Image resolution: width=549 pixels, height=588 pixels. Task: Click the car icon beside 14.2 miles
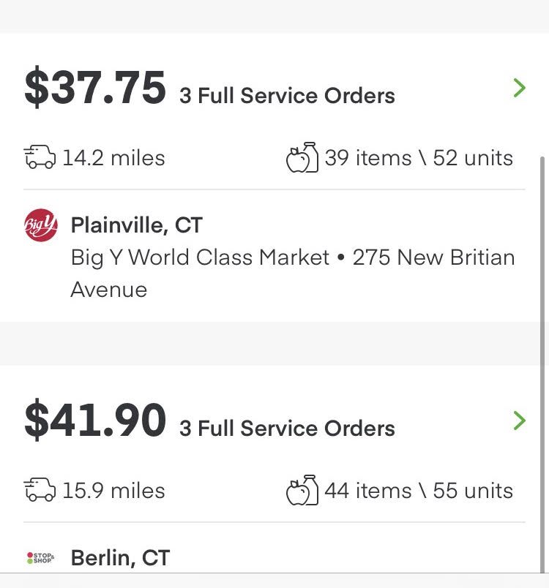pos(40,157)
